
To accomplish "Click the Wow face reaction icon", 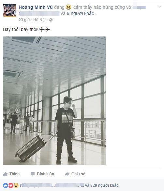I will coord(16,185).
